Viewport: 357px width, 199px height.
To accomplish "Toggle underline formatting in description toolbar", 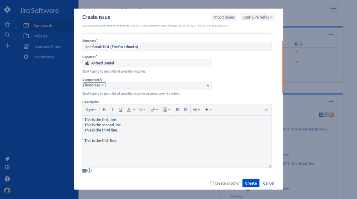I will (121, 110).
